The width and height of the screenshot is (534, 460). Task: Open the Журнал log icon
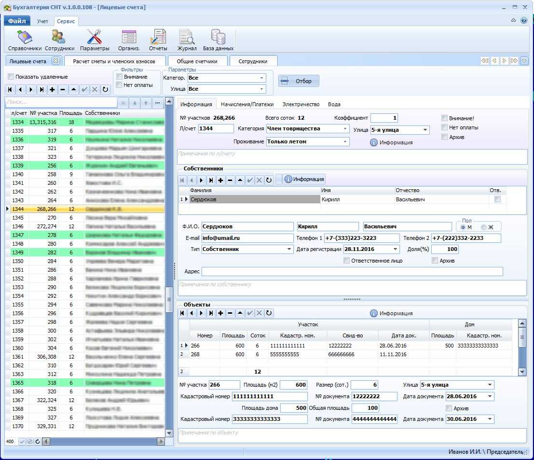(187, 40)
